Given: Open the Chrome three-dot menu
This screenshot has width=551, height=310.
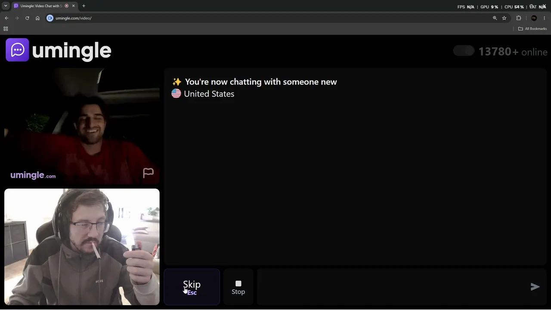Looking at the screenshot, I should click(545, 18).
